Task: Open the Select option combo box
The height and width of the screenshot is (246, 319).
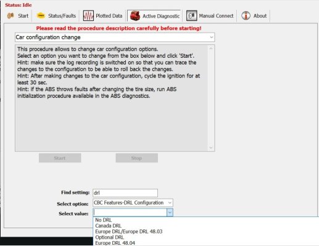Action: [x=133, y=203]
